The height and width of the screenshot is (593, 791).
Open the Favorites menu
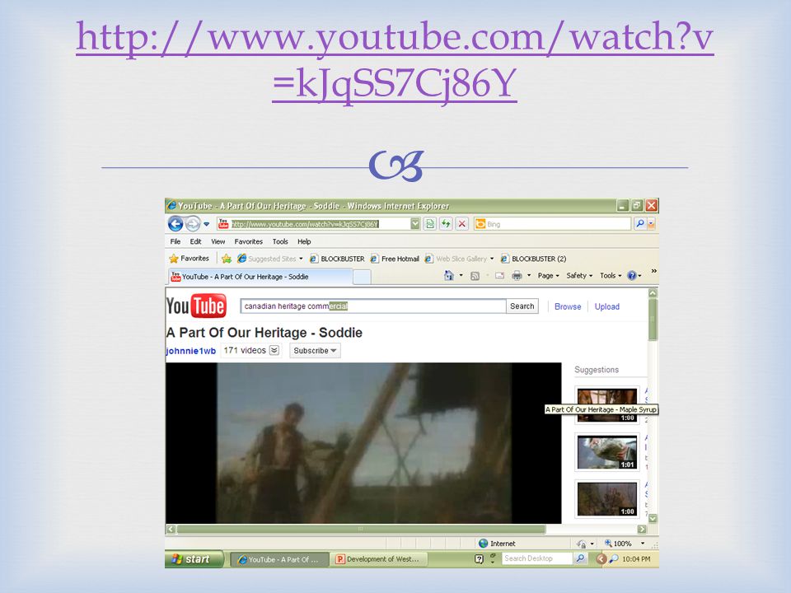coord(248,241)
